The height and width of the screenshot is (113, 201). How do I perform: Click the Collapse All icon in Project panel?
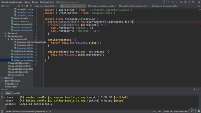tap(22, 6)
